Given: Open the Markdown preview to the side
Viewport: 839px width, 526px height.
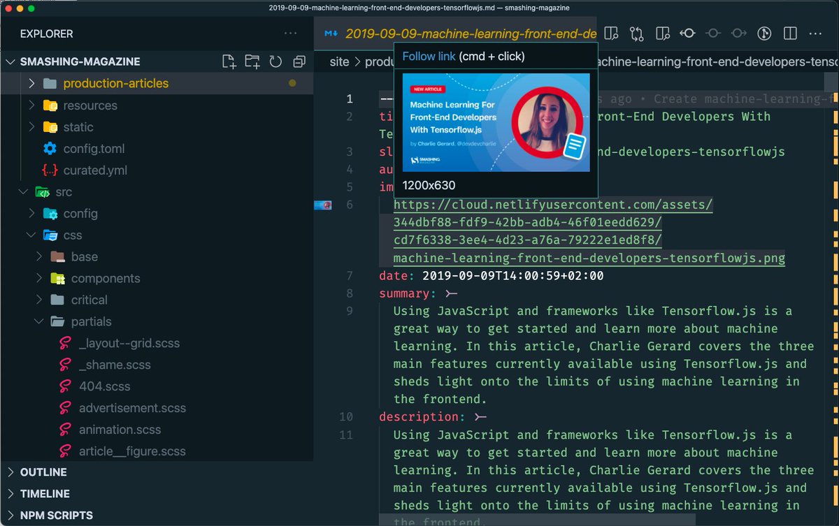Looking at the screenshot, I should (x=661, y=33).
